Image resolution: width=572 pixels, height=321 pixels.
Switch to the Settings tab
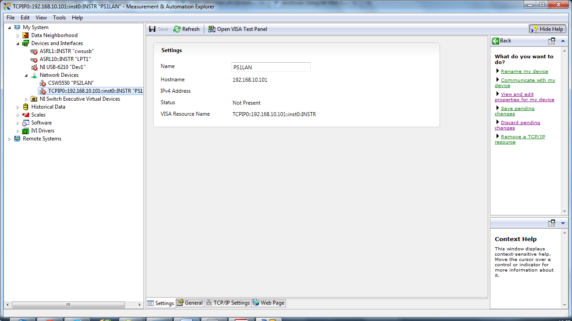pyautogui.click(x=161, y=303)
